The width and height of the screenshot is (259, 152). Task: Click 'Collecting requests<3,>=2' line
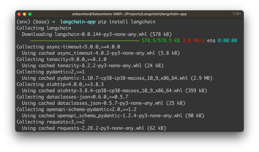51,122
